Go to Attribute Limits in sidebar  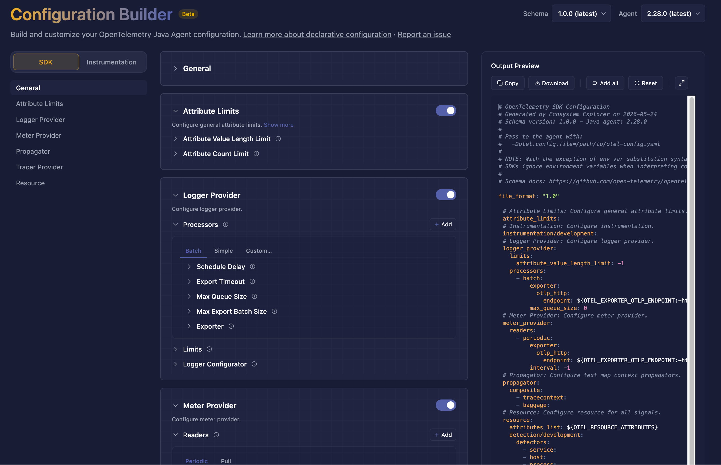pos(79,104)
